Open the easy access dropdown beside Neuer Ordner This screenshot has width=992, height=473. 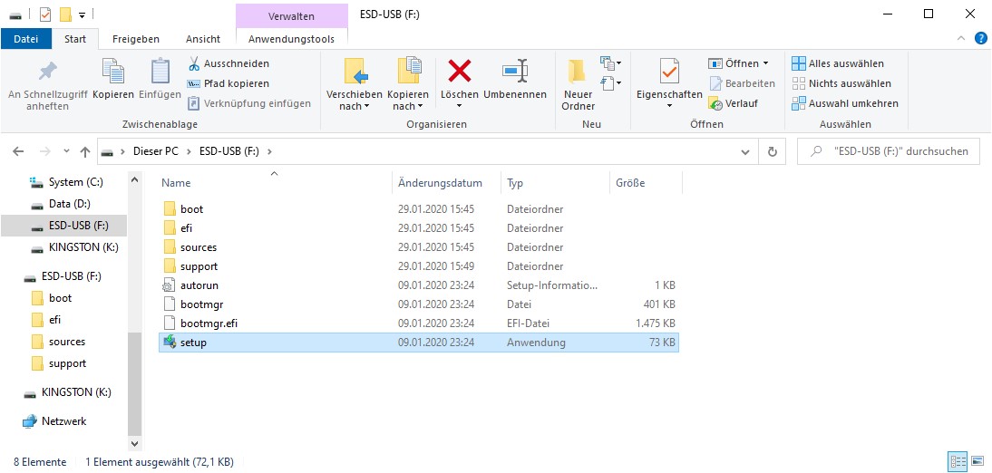click(x=610, y=82)
